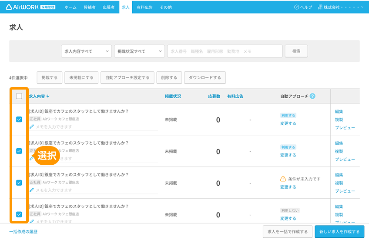Open the 有料広告 tab
Viewport: 369px width, 240px height.
point(144,7)
